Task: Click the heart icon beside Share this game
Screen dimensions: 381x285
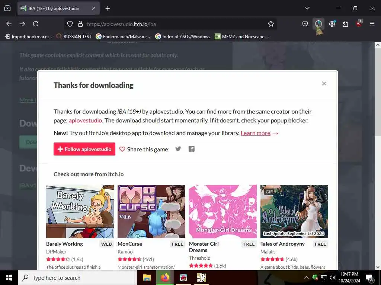Action: [x=122, y=149]
